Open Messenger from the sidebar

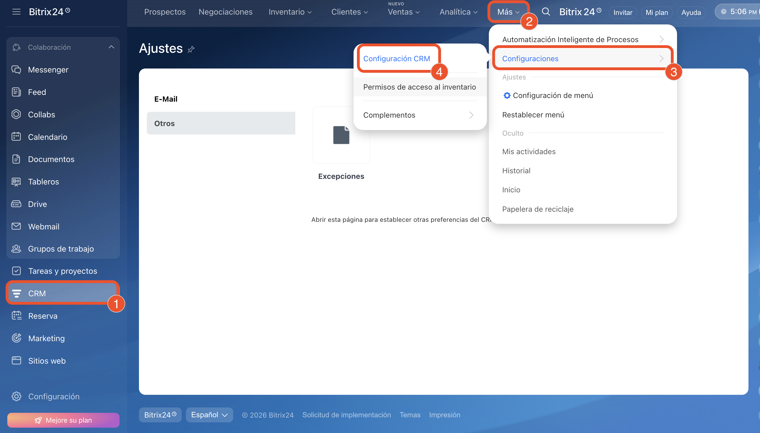[x=48, y=70]
